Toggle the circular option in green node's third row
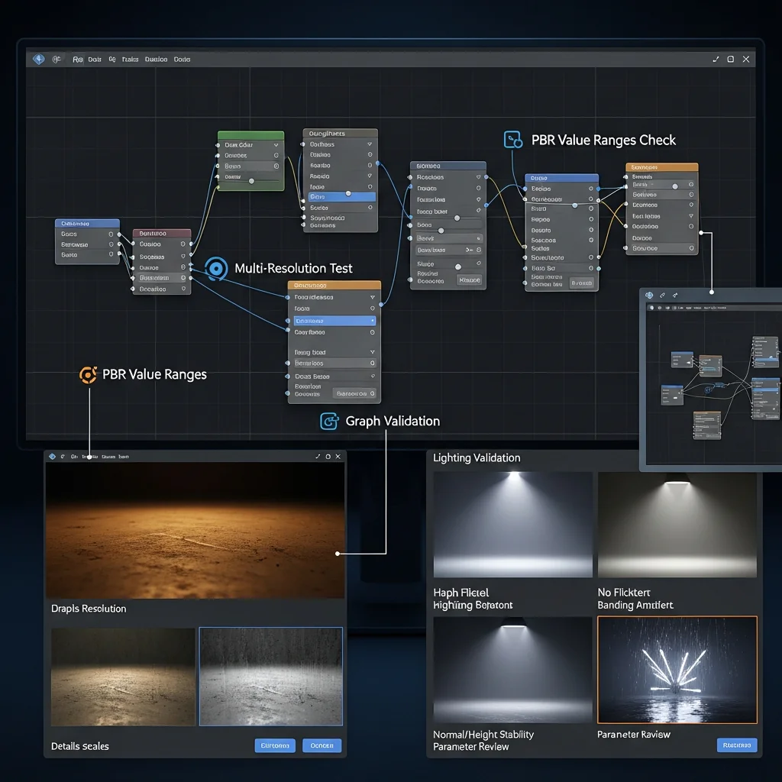 (x=276, y=166)
